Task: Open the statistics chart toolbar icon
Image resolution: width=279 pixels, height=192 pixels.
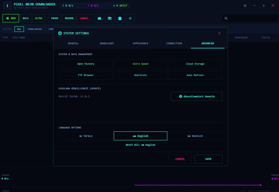Action: click(110, 18)
